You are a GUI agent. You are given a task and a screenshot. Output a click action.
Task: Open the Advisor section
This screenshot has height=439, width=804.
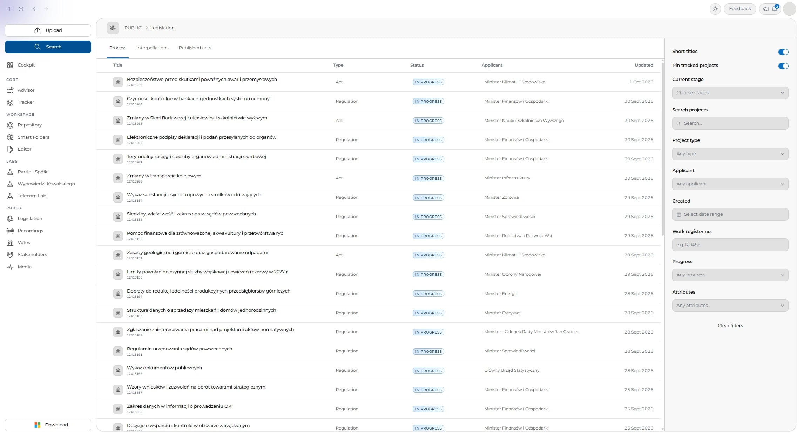coord(26,90)
